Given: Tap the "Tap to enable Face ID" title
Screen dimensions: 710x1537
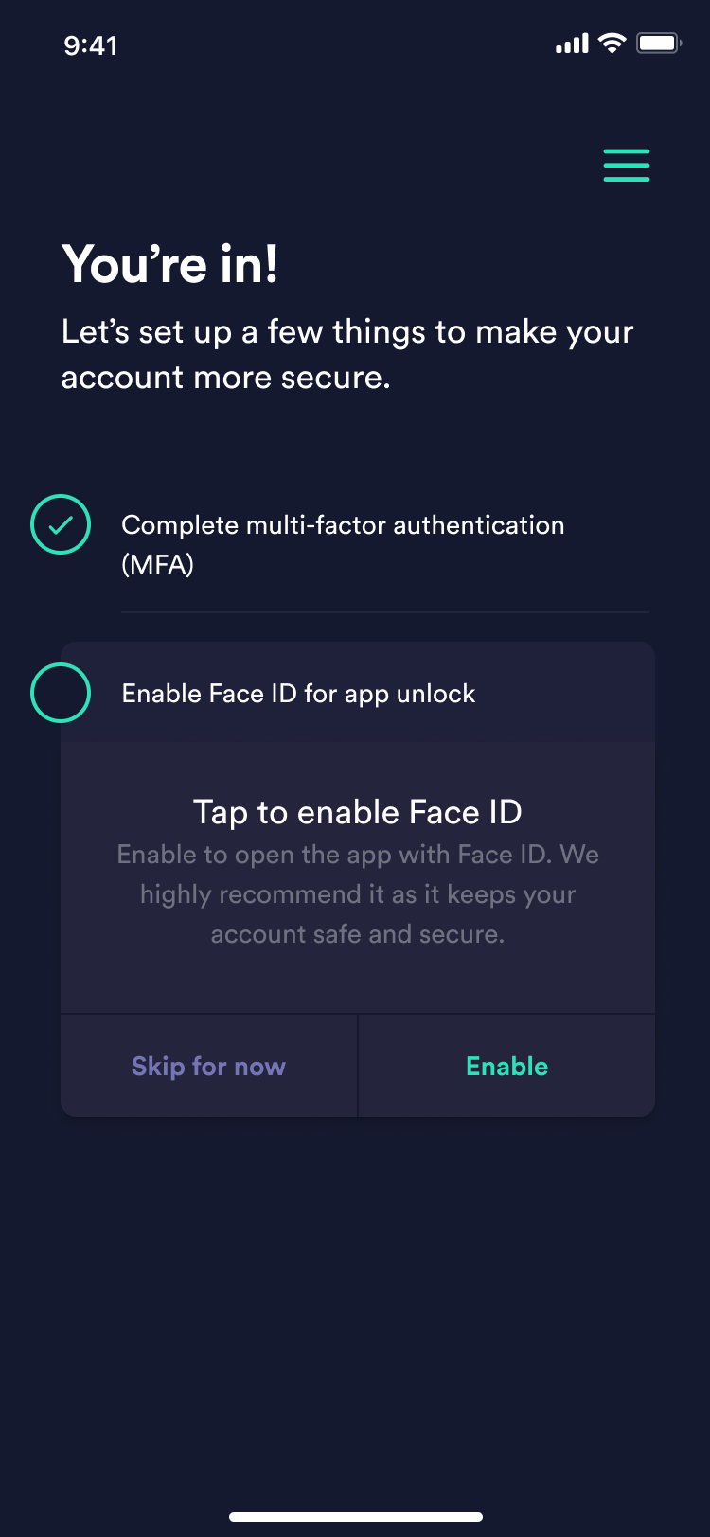Looking at the screenshot, I should tap(358, 812).
